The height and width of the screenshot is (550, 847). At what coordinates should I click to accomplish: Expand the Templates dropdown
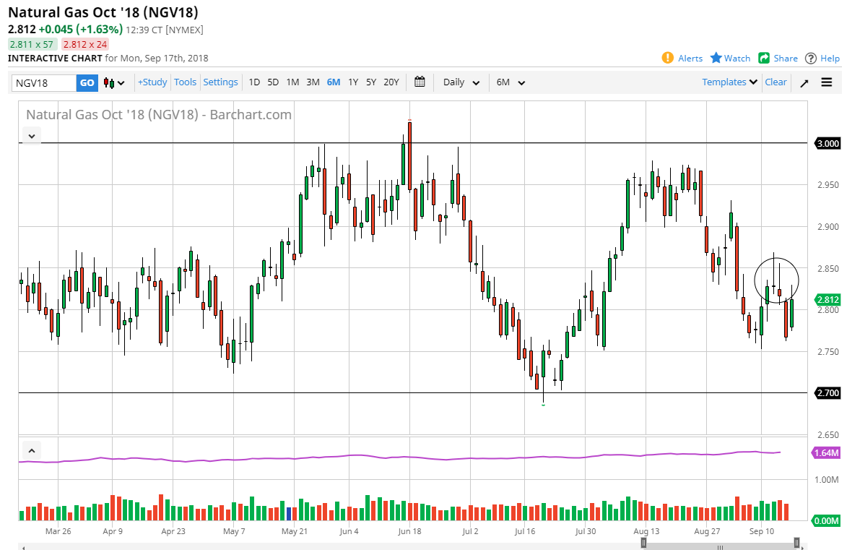tap(729, 82)
